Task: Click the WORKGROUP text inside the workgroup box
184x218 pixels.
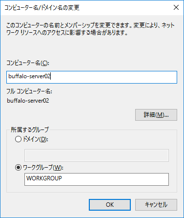Action: (44, 178)
